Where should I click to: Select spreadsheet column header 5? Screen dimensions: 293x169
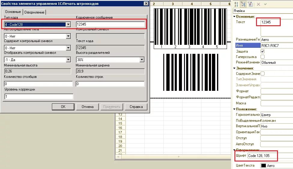[x=211, y=4]
